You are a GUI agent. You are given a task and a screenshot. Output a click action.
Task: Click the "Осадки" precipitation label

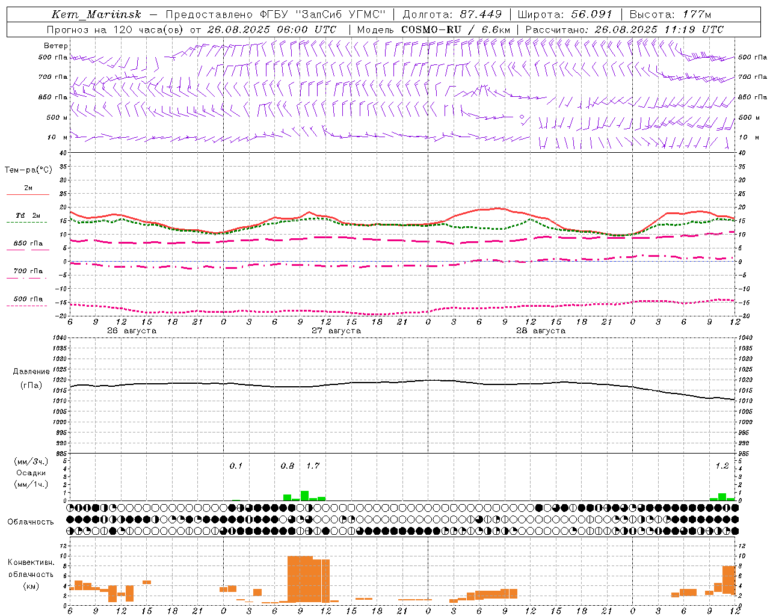pos(31,473)
